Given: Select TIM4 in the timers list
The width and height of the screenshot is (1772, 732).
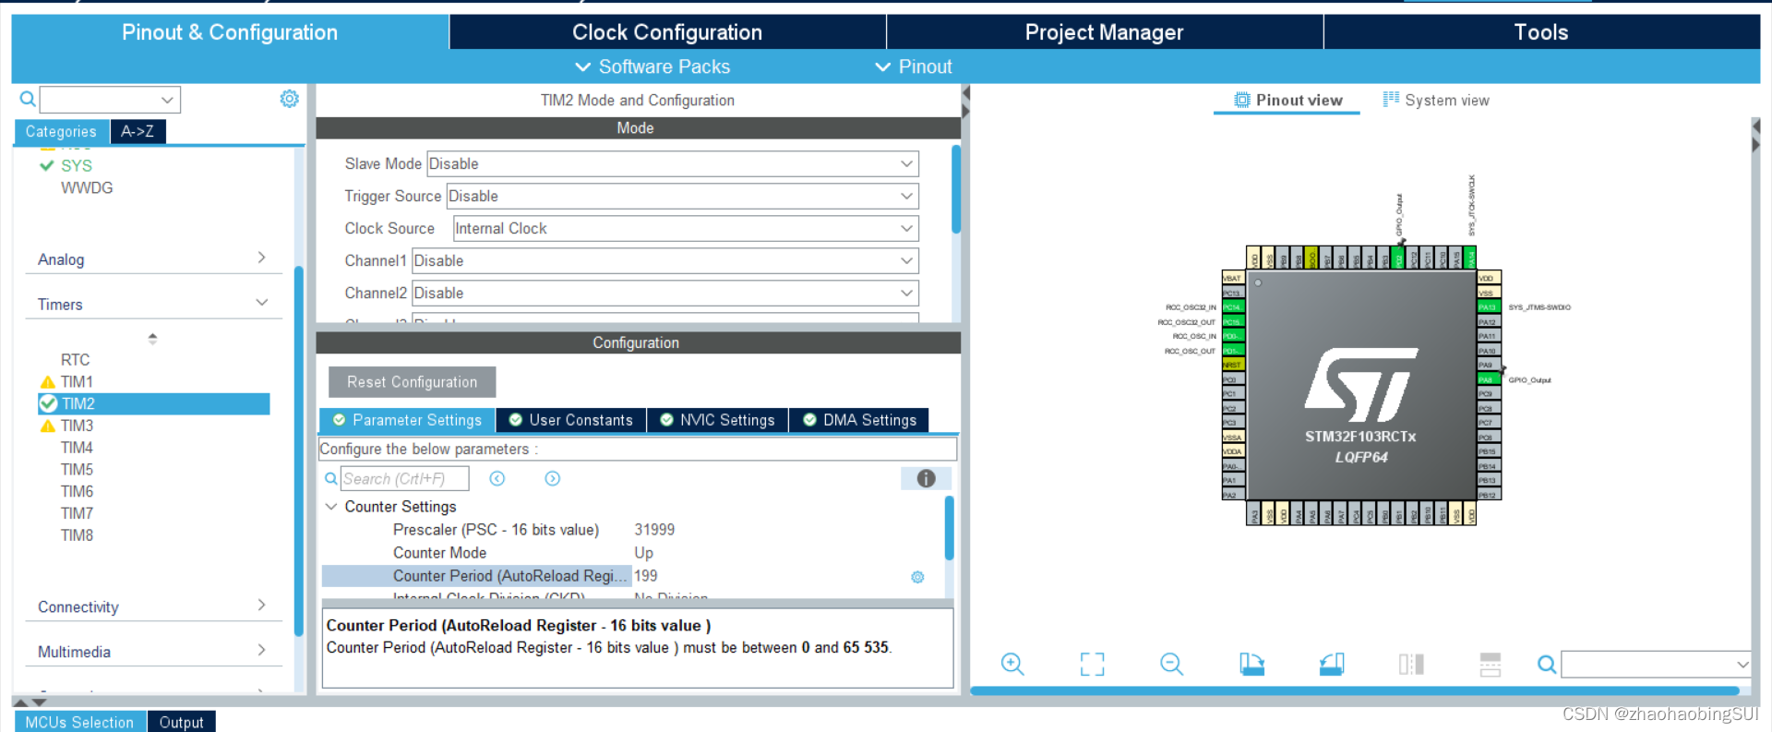Looking at the screenshot, I should (77, 448).
